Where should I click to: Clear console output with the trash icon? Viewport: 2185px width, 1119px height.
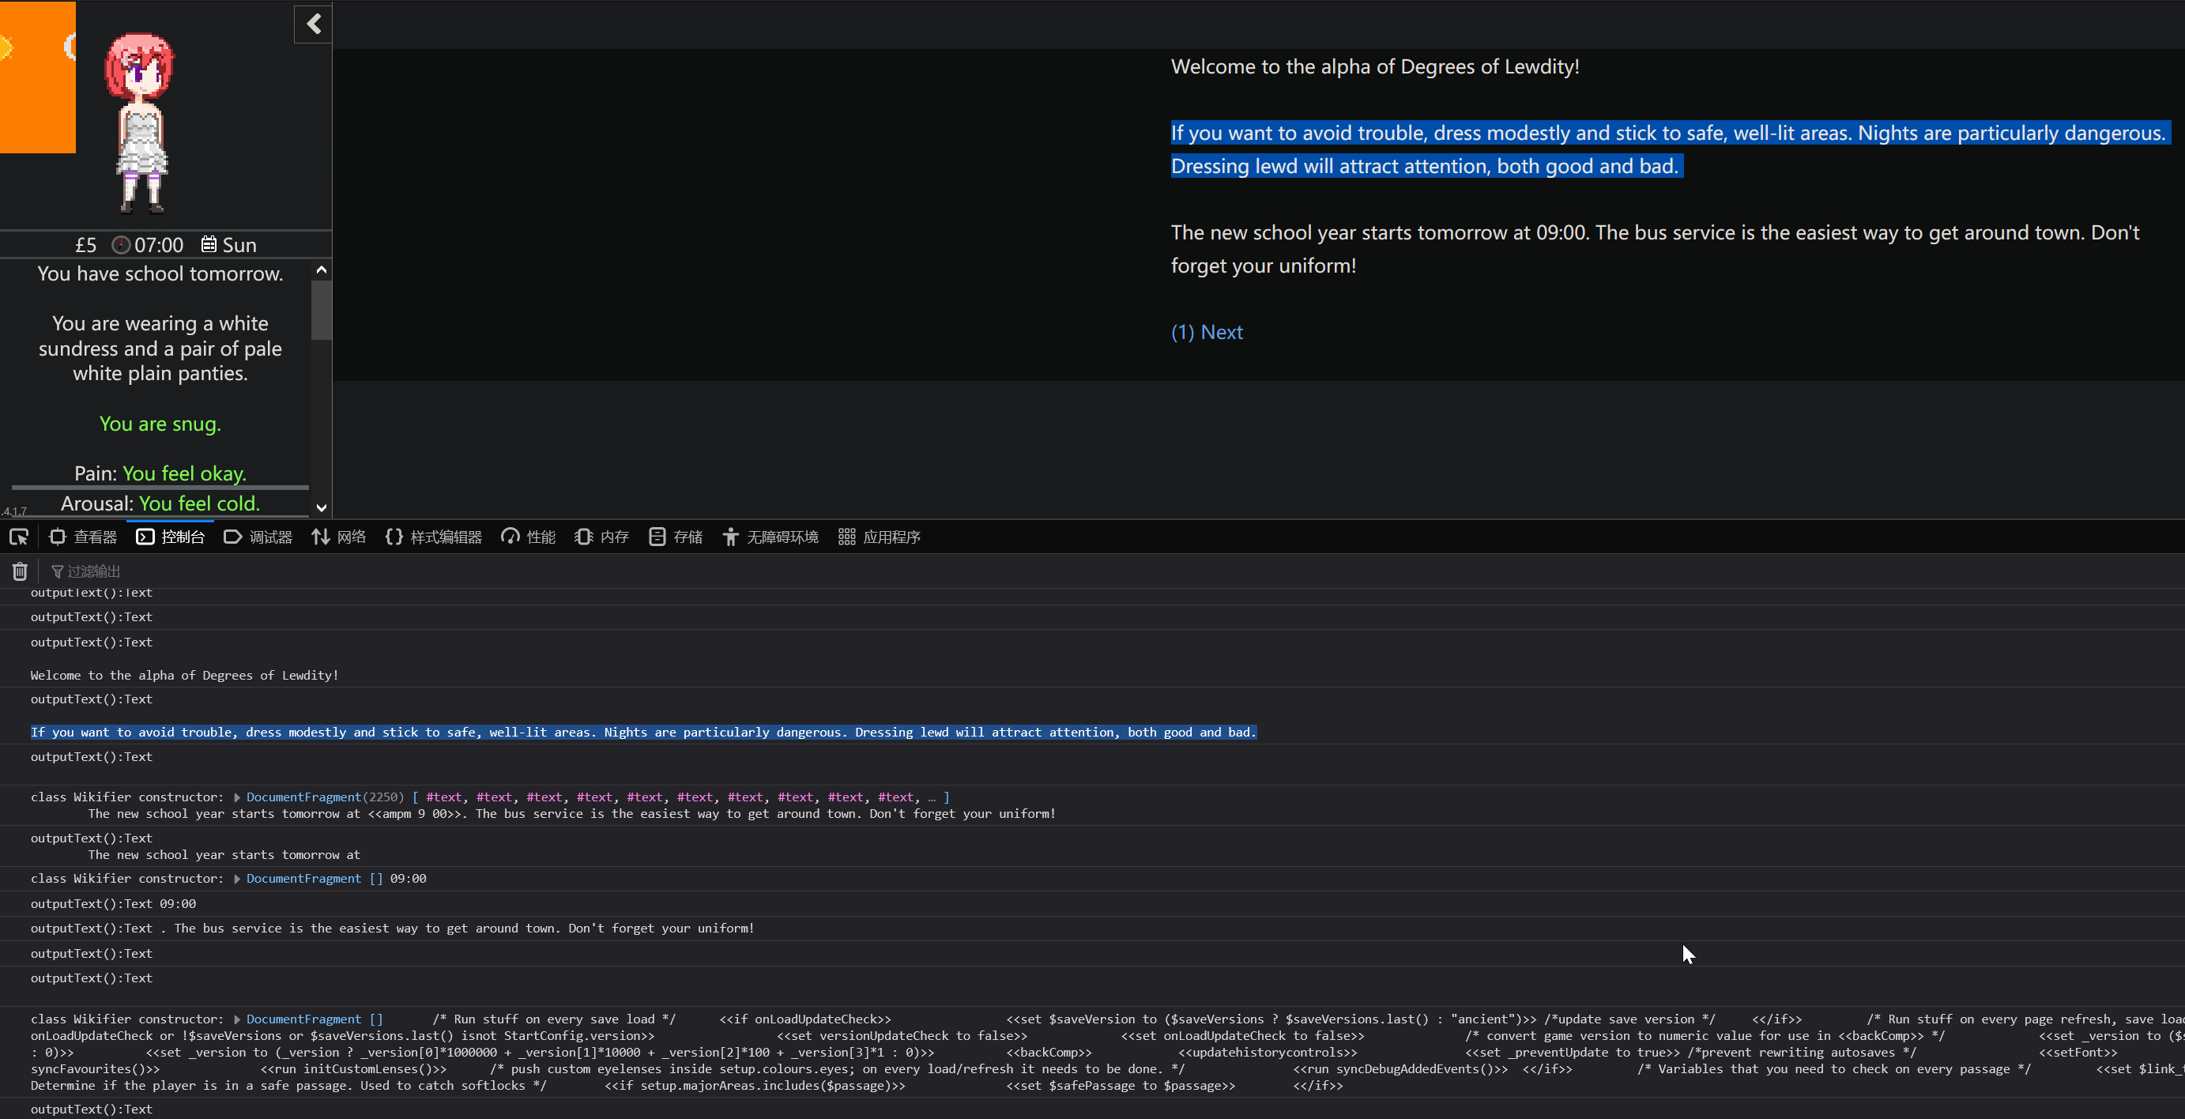click(20, 571)
